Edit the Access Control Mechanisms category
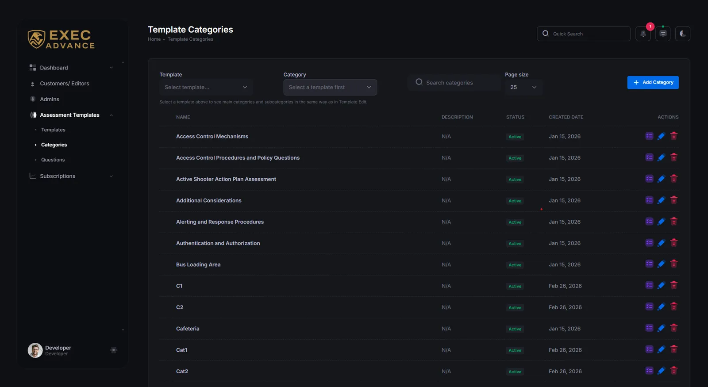 661,136
